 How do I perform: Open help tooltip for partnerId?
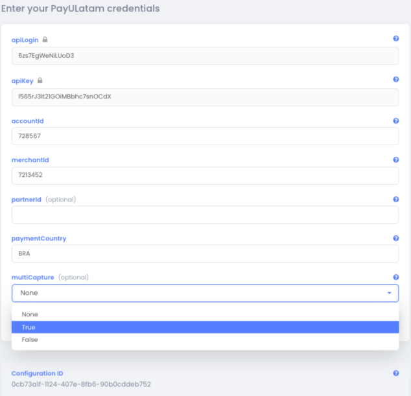click(395, 200)
